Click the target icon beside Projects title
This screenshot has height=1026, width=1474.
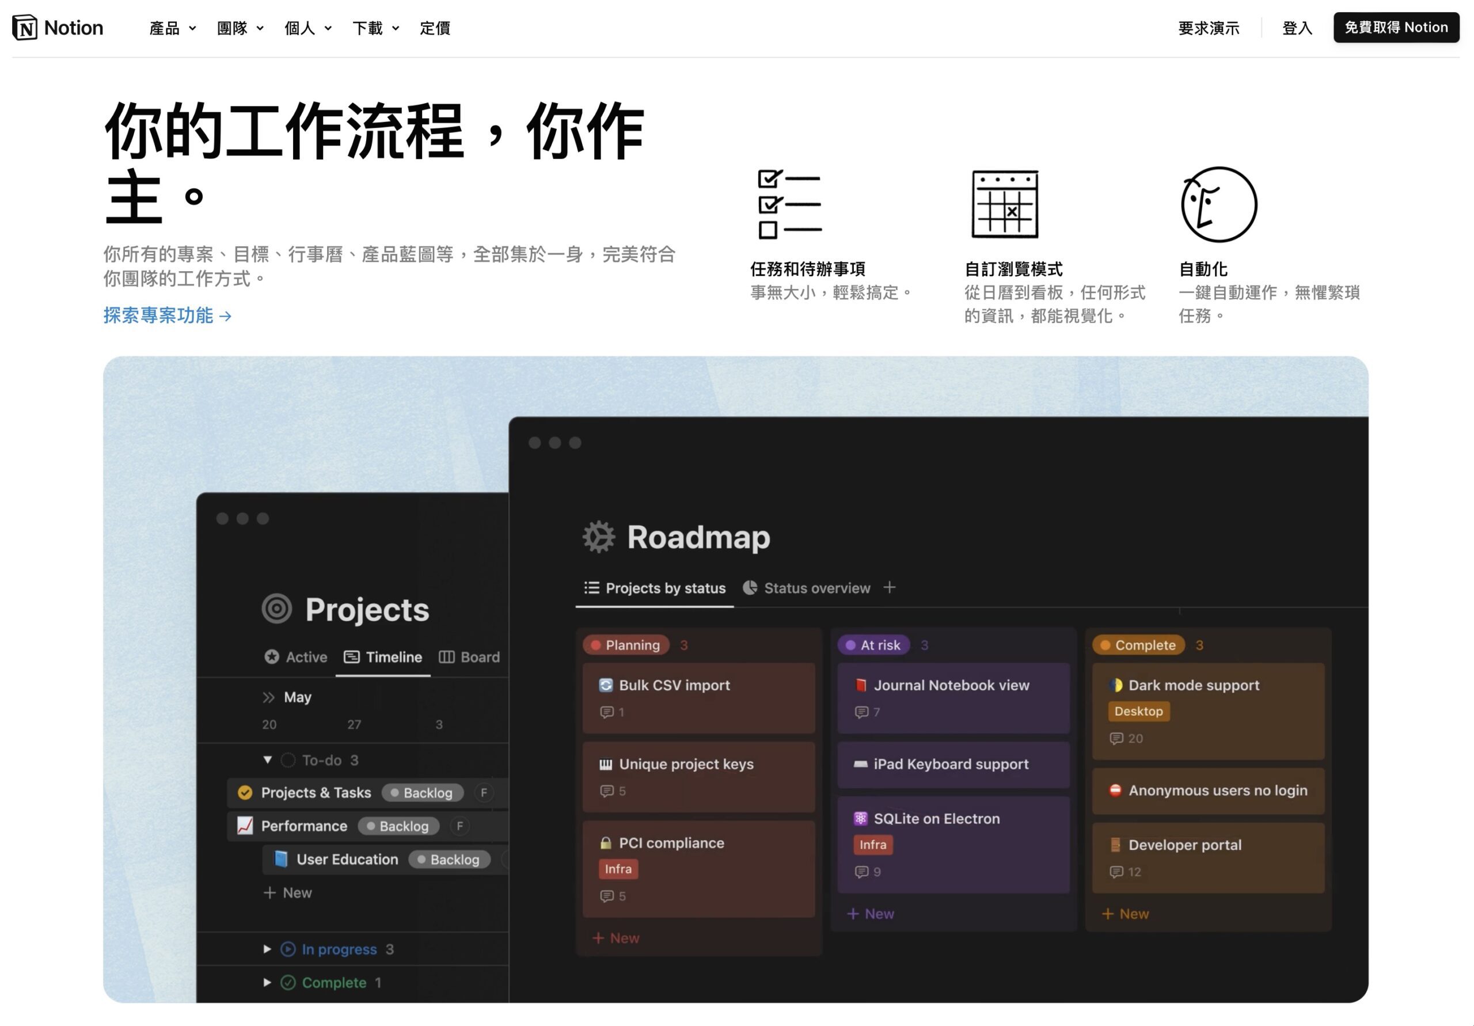click(278, 609)
